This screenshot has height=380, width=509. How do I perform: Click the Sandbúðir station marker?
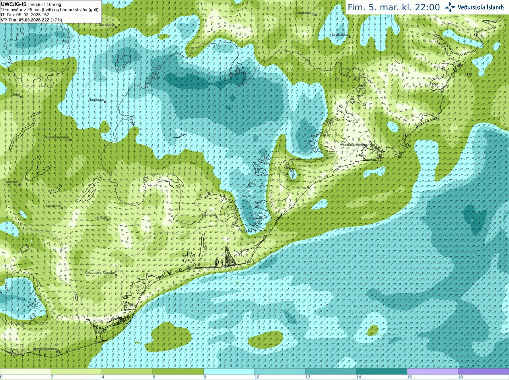pos(116,27)
